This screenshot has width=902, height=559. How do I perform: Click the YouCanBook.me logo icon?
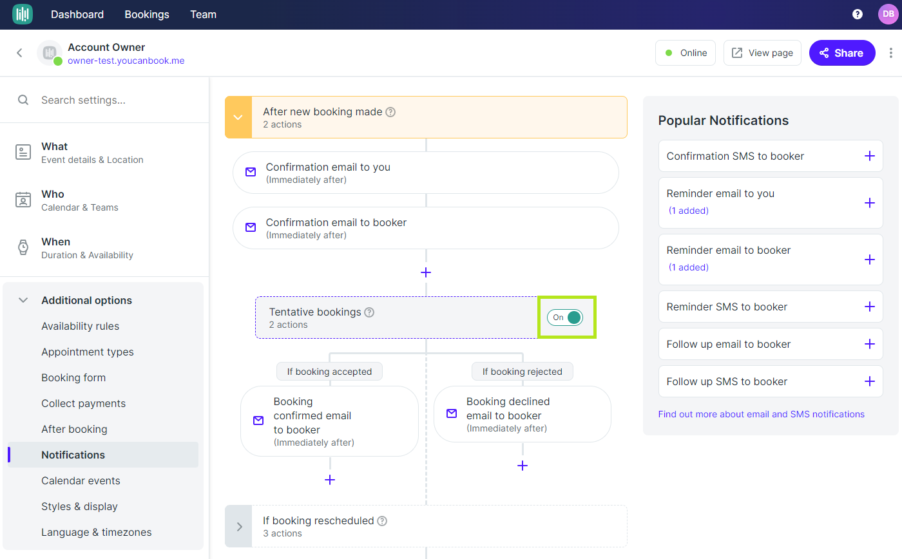(x=22, y=14)
